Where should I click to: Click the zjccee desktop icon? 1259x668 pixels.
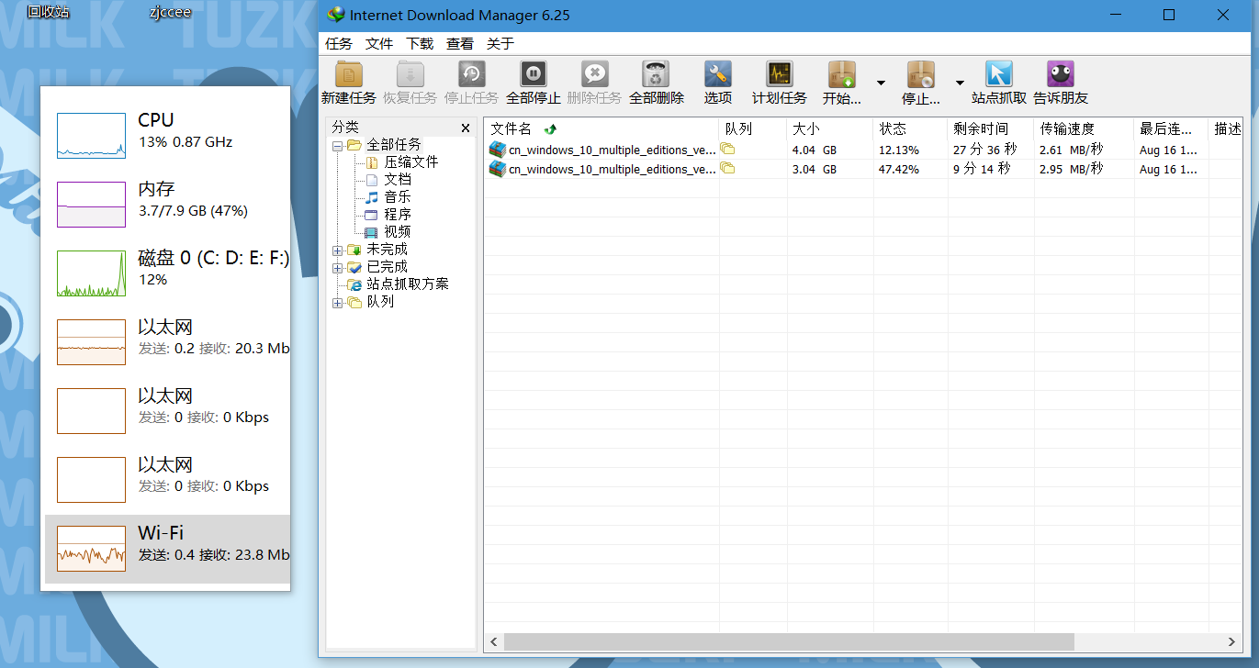[170, 12]
